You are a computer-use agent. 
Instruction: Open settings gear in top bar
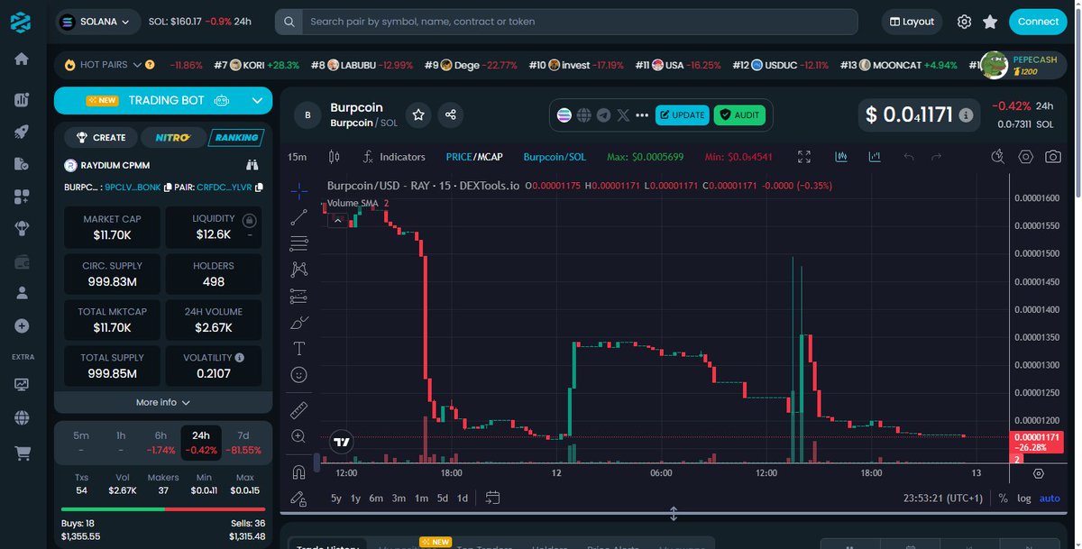964,22
